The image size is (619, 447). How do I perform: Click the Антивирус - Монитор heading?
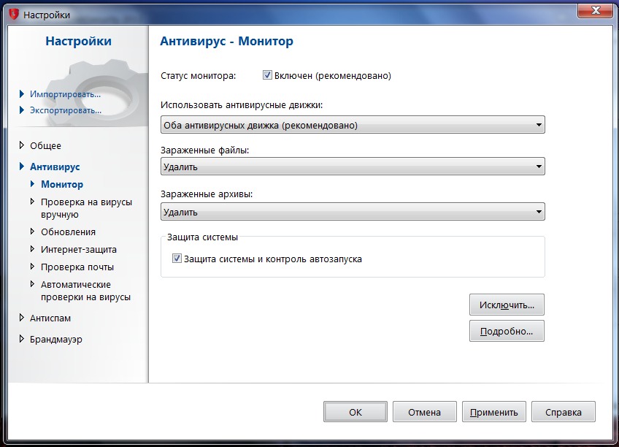pyautogui.click(x=226, y=41)
